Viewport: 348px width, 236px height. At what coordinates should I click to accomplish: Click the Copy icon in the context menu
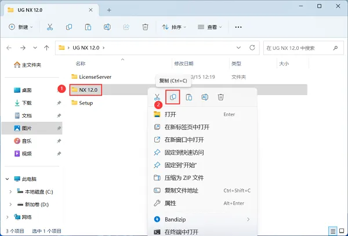pyautogui.click(x=173, y=97)
